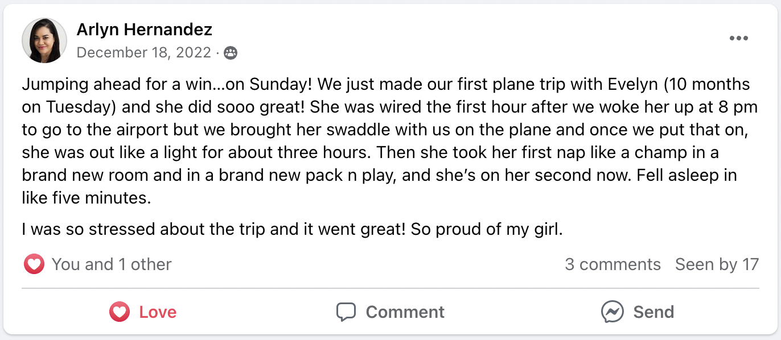Click Arlyn Hernandez's profile picture
Screen dimensions: 781x340
click(x=44, y=40)
